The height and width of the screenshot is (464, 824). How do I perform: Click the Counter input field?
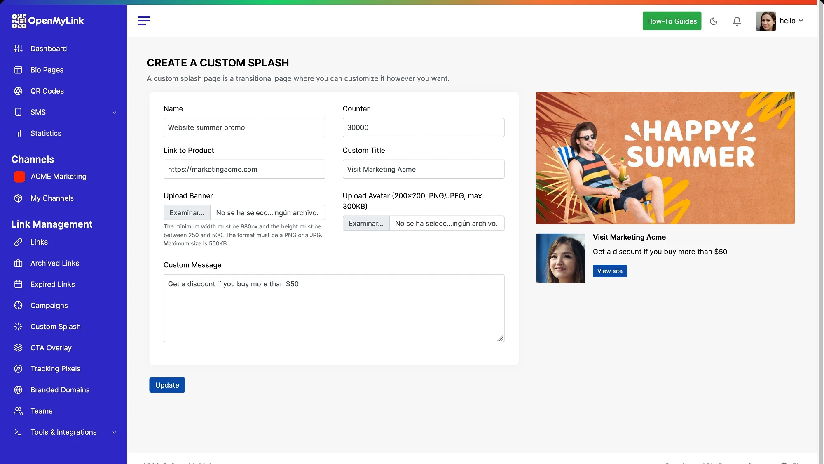coord(423,127)
